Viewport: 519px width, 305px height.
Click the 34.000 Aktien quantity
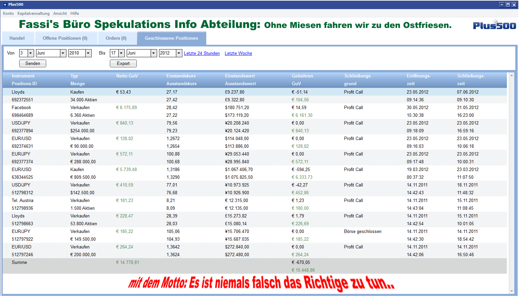(x=84, y=100)
